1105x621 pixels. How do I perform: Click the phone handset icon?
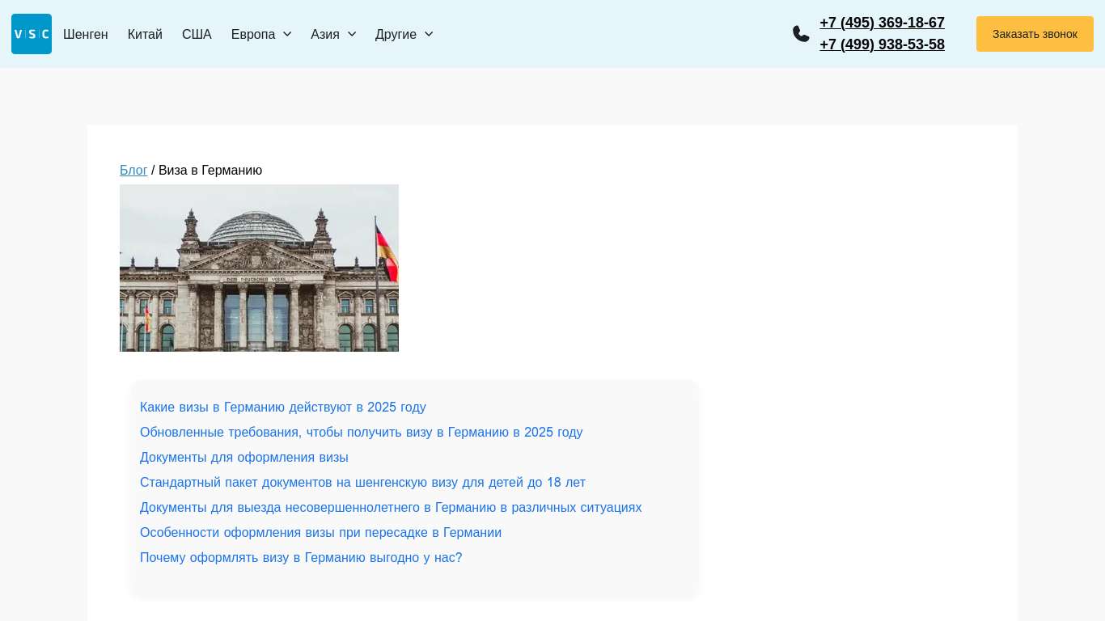(801, 34)
